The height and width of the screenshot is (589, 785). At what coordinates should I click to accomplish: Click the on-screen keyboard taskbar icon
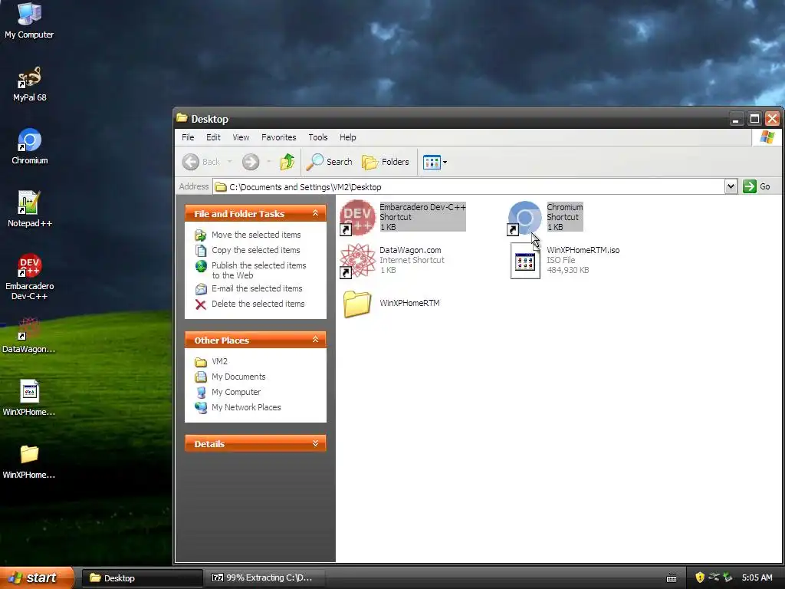[672, 578]
